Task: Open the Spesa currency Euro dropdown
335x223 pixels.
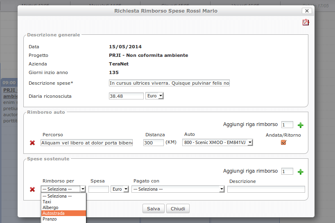Action: [120, 189]
